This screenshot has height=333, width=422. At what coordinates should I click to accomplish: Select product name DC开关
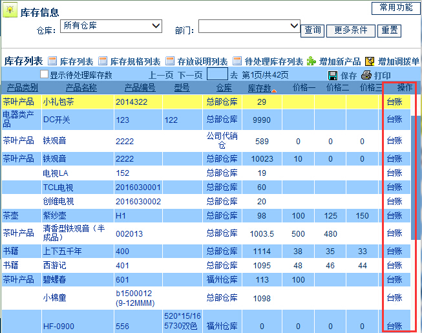tap(56, 120)
